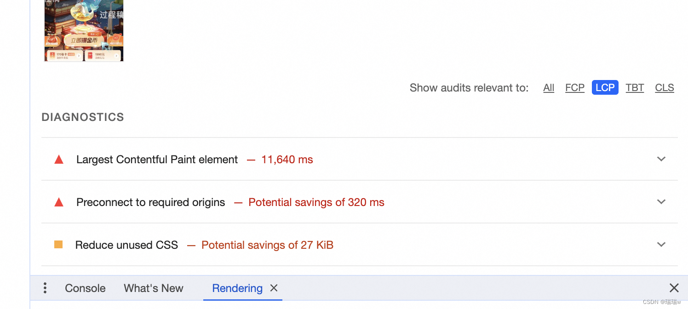Close the Rendering tab with its X
Viewport: 688px width, 309px height.
pyautogui.click(x=274, y=288)
